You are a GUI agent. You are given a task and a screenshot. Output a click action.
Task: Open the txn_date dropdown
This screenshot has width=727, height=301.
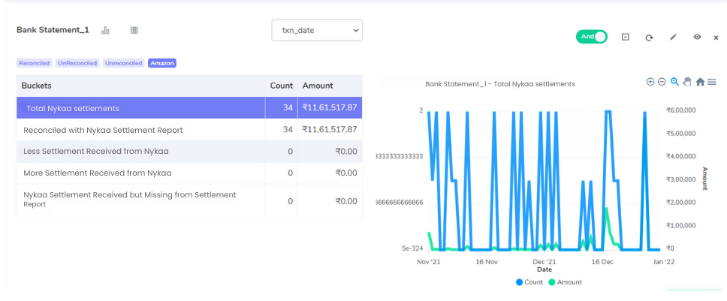click(317, 30)
